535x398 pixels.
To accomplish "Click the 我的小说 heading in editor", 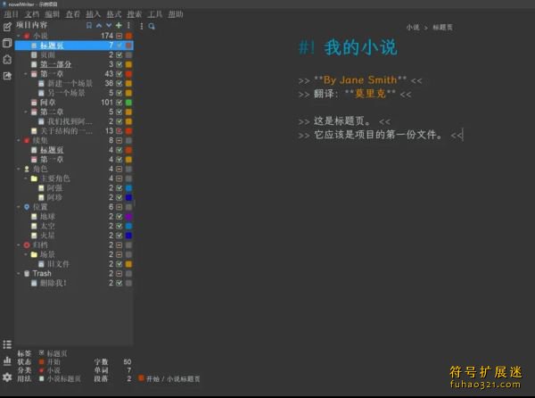I will tap(360, 47).
